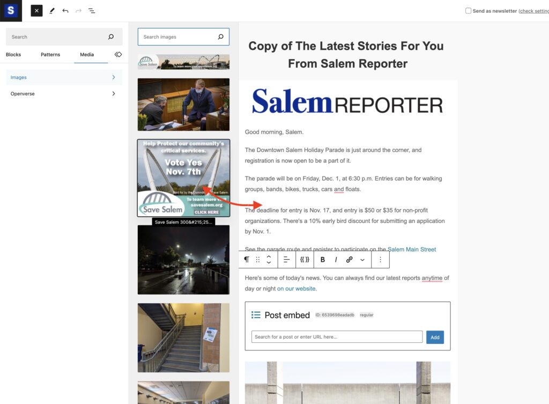Open shortcode curly braces tool
549x404 pixels.
305,260
